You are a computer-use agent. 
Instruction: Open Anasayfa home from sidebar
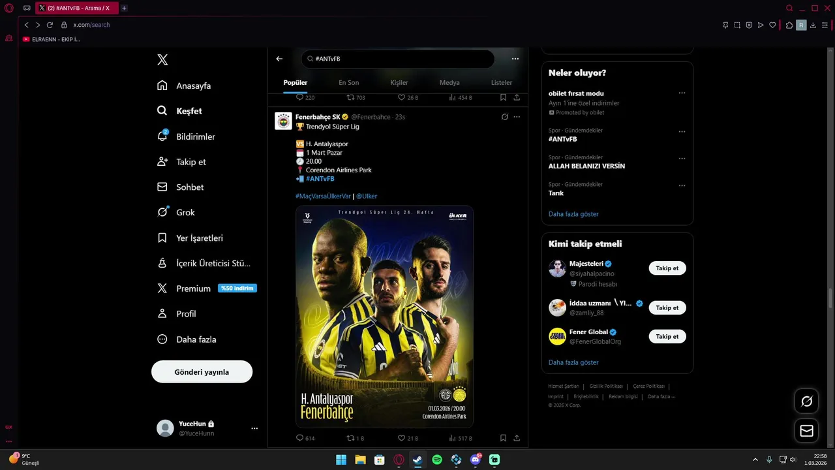click(184, 86)
